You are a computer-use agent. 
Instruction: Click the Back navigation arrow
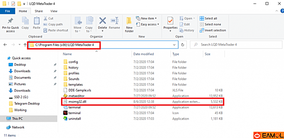pyautogui.click(x=5, y=45)
